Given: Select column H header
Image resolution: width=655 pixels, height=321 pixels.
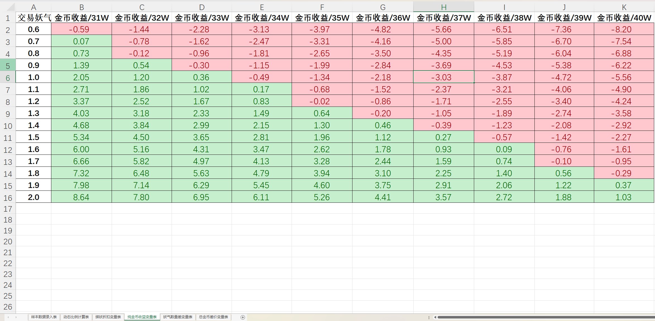Looking at the screenshot, I should (444, 6).
